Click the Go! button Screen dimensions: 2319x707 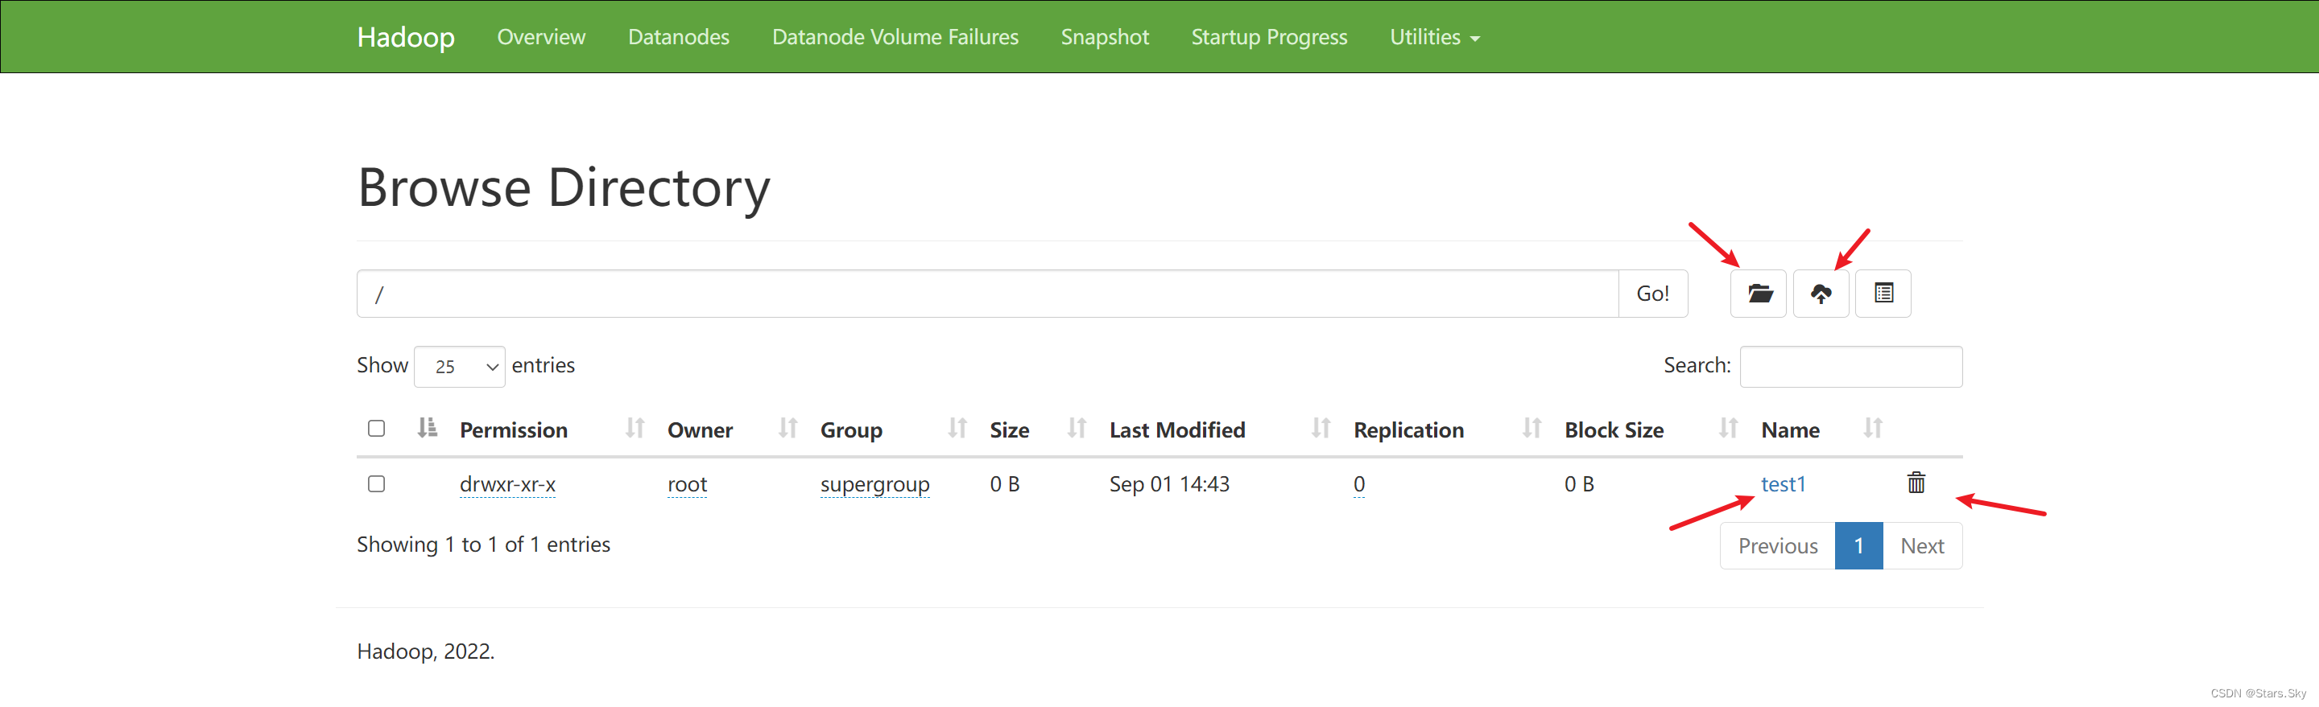click(1652, 294)
